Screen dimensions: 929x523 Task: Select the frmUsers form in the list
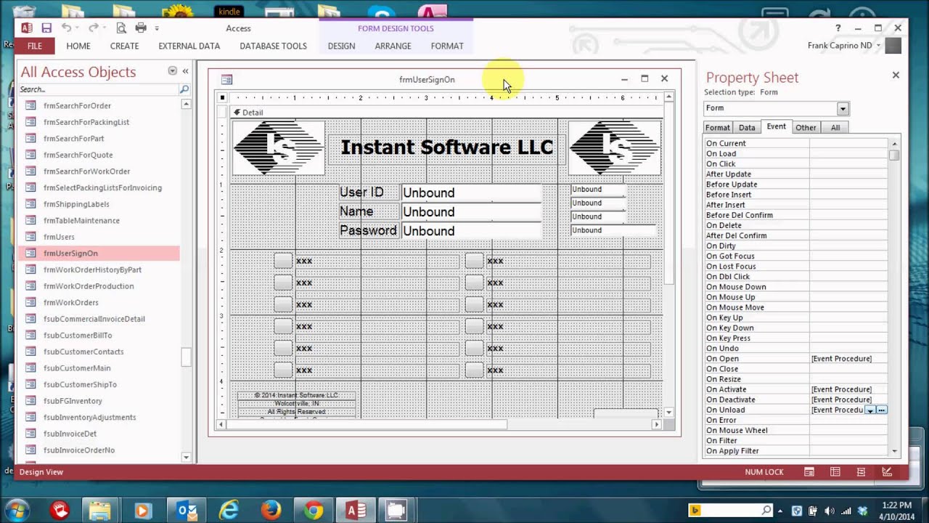[99, 237]
